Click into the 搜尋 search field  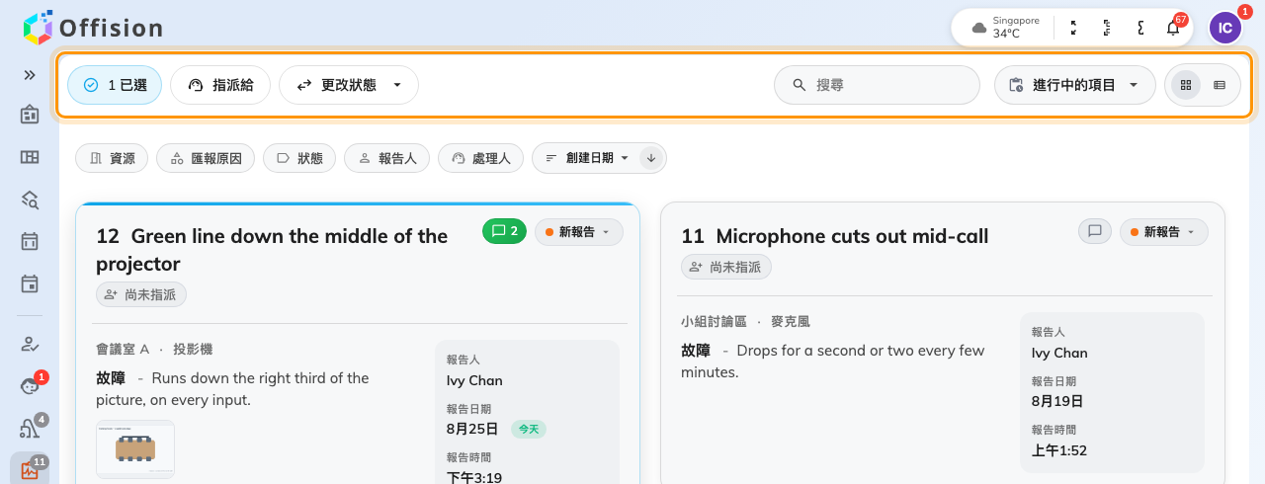pos(877,85)
